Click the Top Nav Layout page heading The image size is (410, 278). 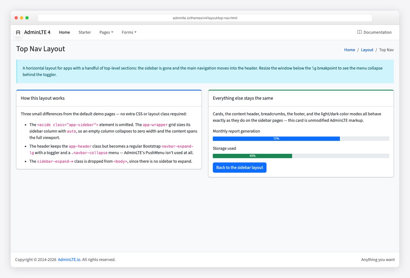click(41, 49)
